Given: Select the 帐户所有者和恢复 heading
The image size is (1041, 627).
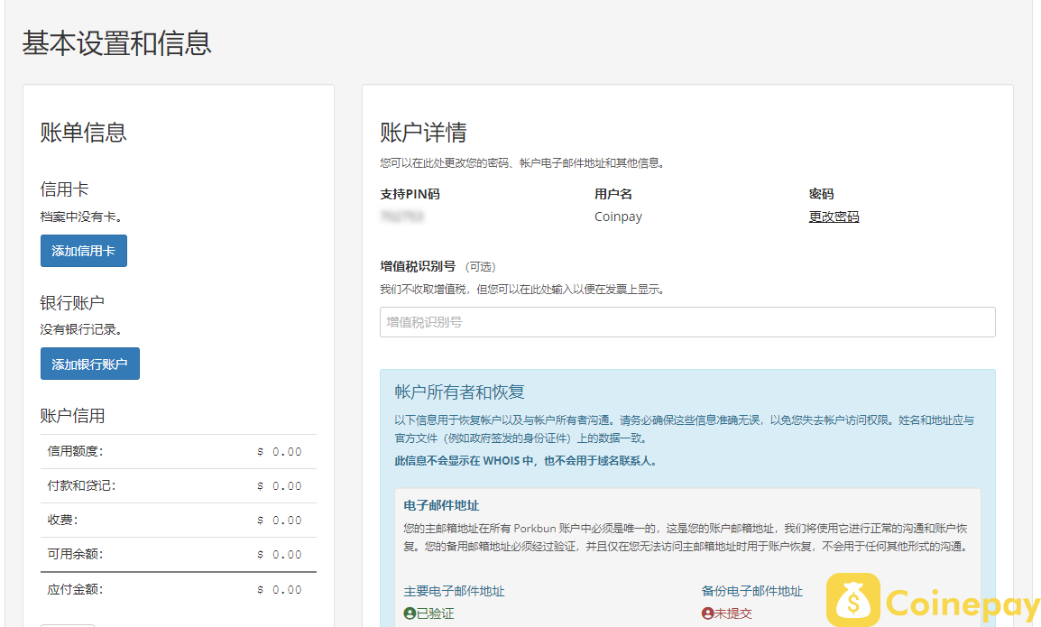Looking at the screenshot, I should click(x=459, y=392).
